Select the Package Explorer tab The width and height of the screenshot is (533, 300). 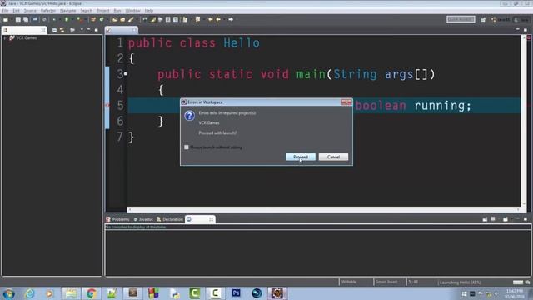(24, 30)
